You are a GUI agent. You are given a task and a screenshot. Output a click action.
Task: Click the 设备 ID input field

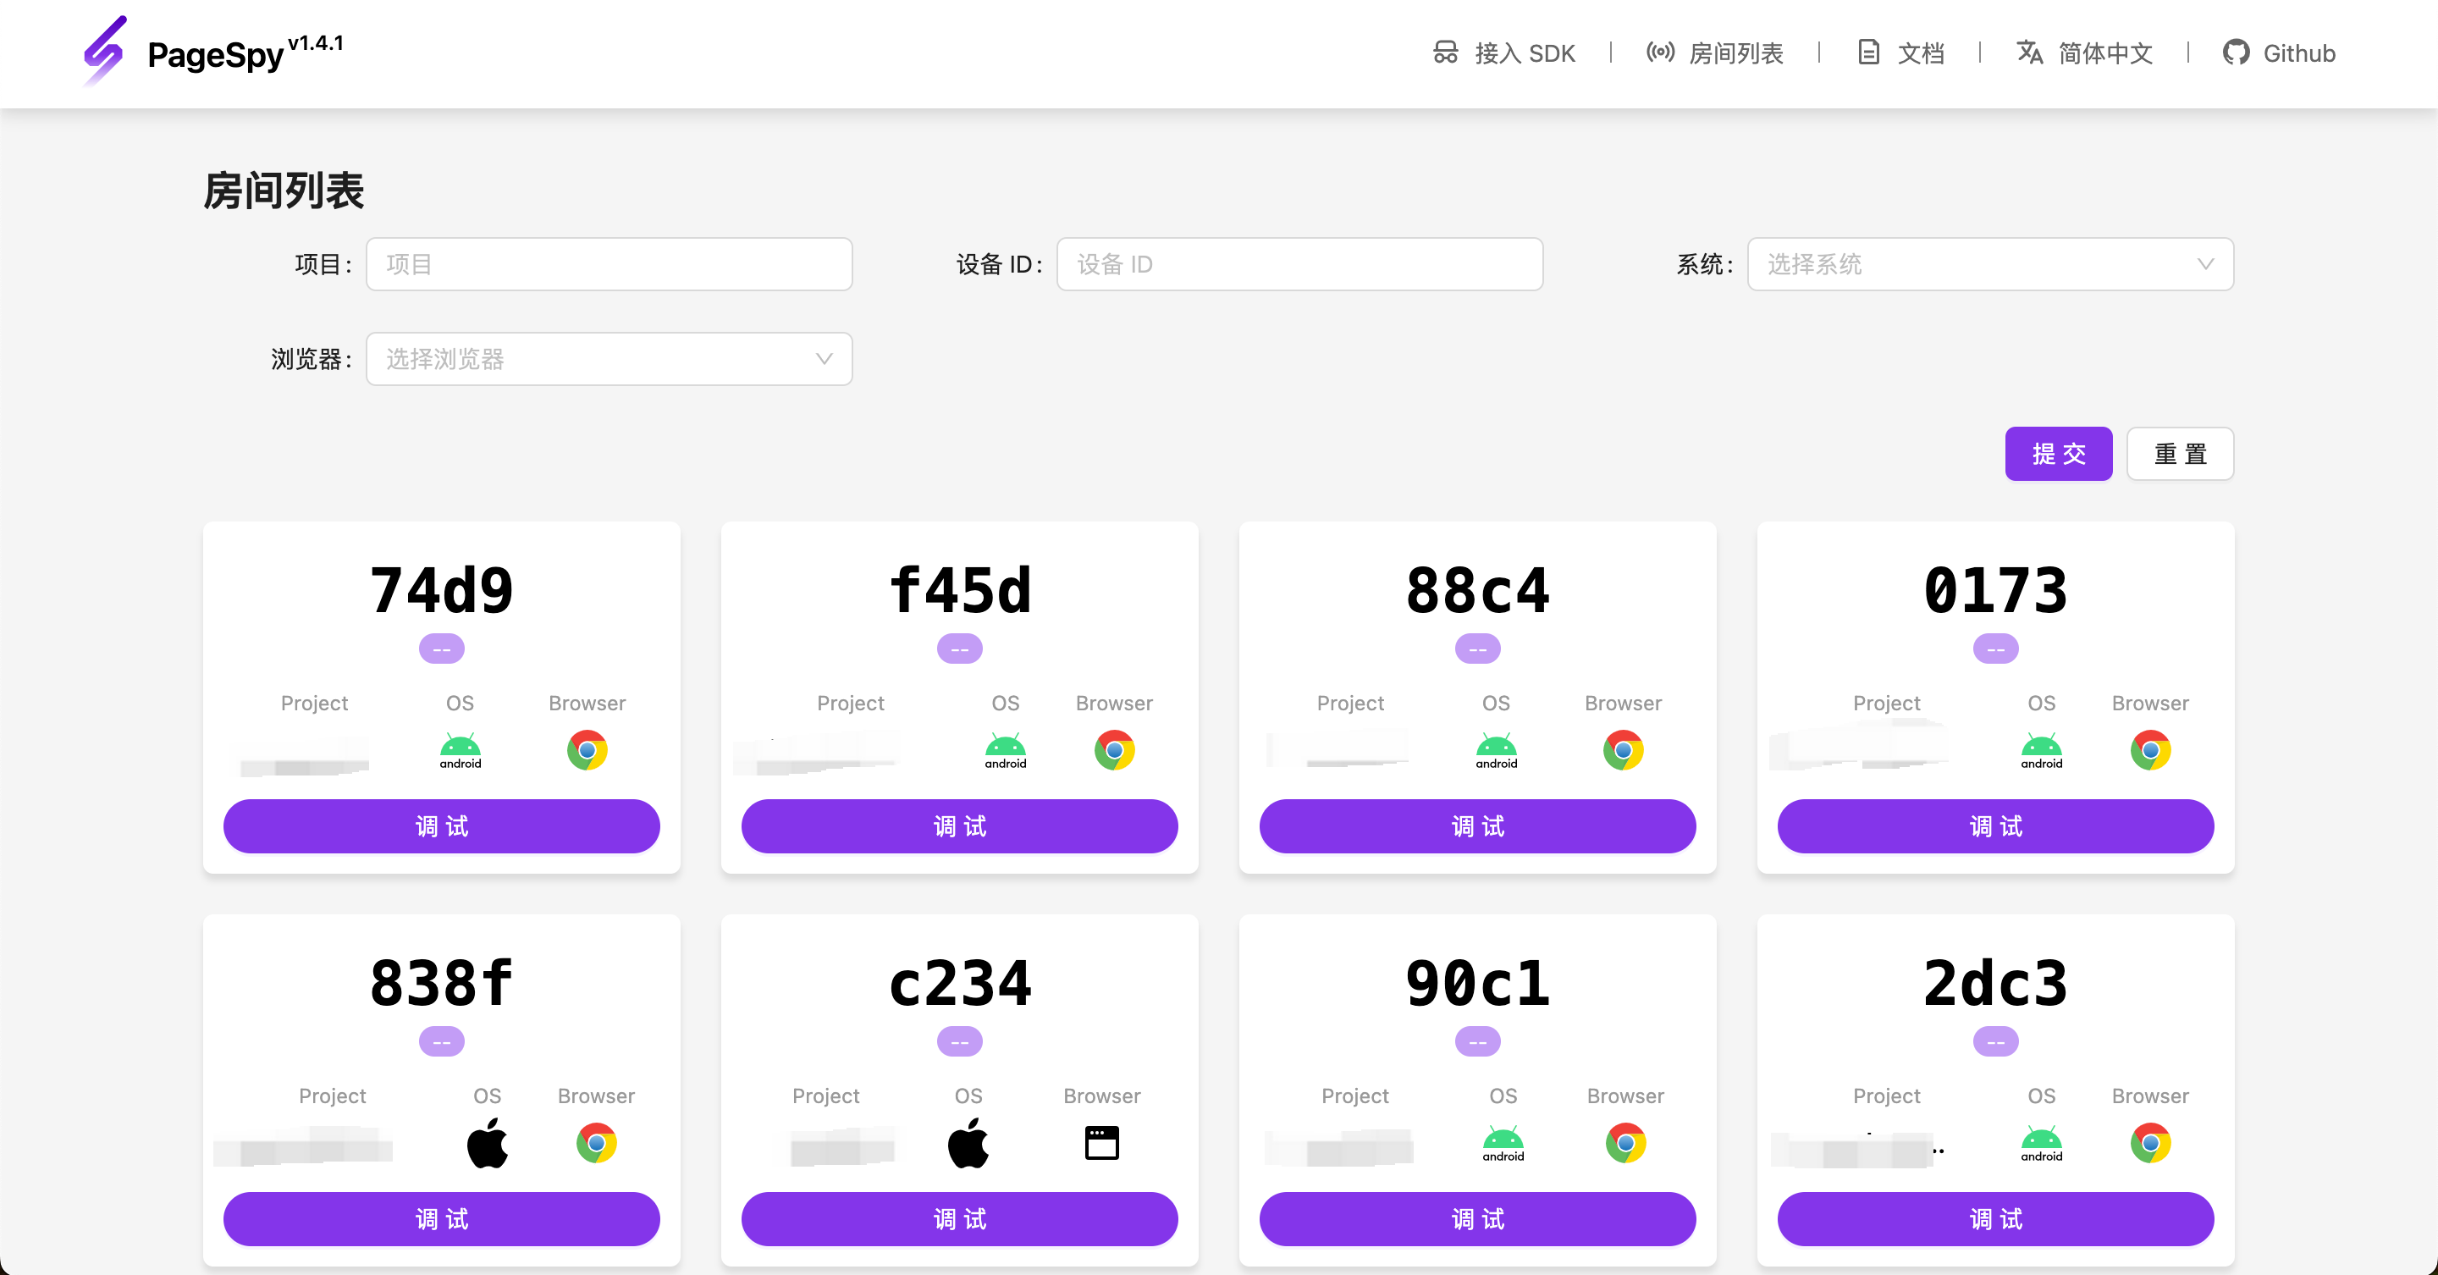(x=1299, y=264)
